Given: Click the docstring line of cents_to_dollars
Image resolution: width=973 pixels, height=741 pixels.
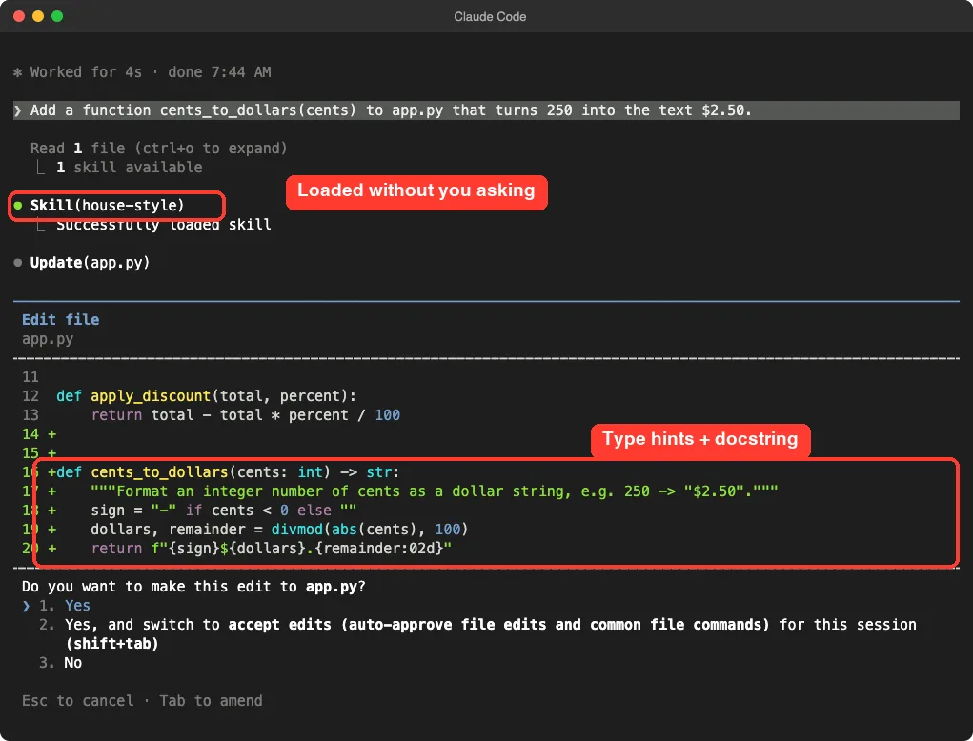Looking at the screenshot, I should coord(434,491).
